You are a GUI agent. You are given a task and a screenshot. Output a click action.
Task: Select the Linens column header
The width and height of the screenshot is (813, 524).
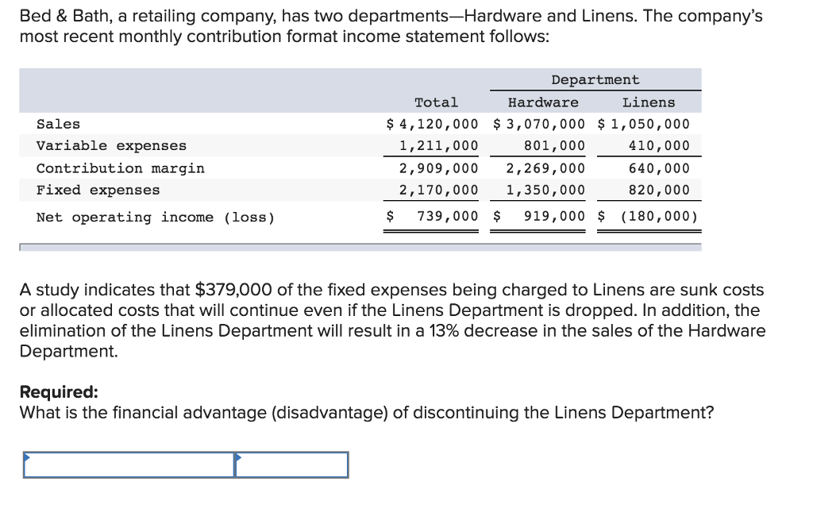pos(649,102)
